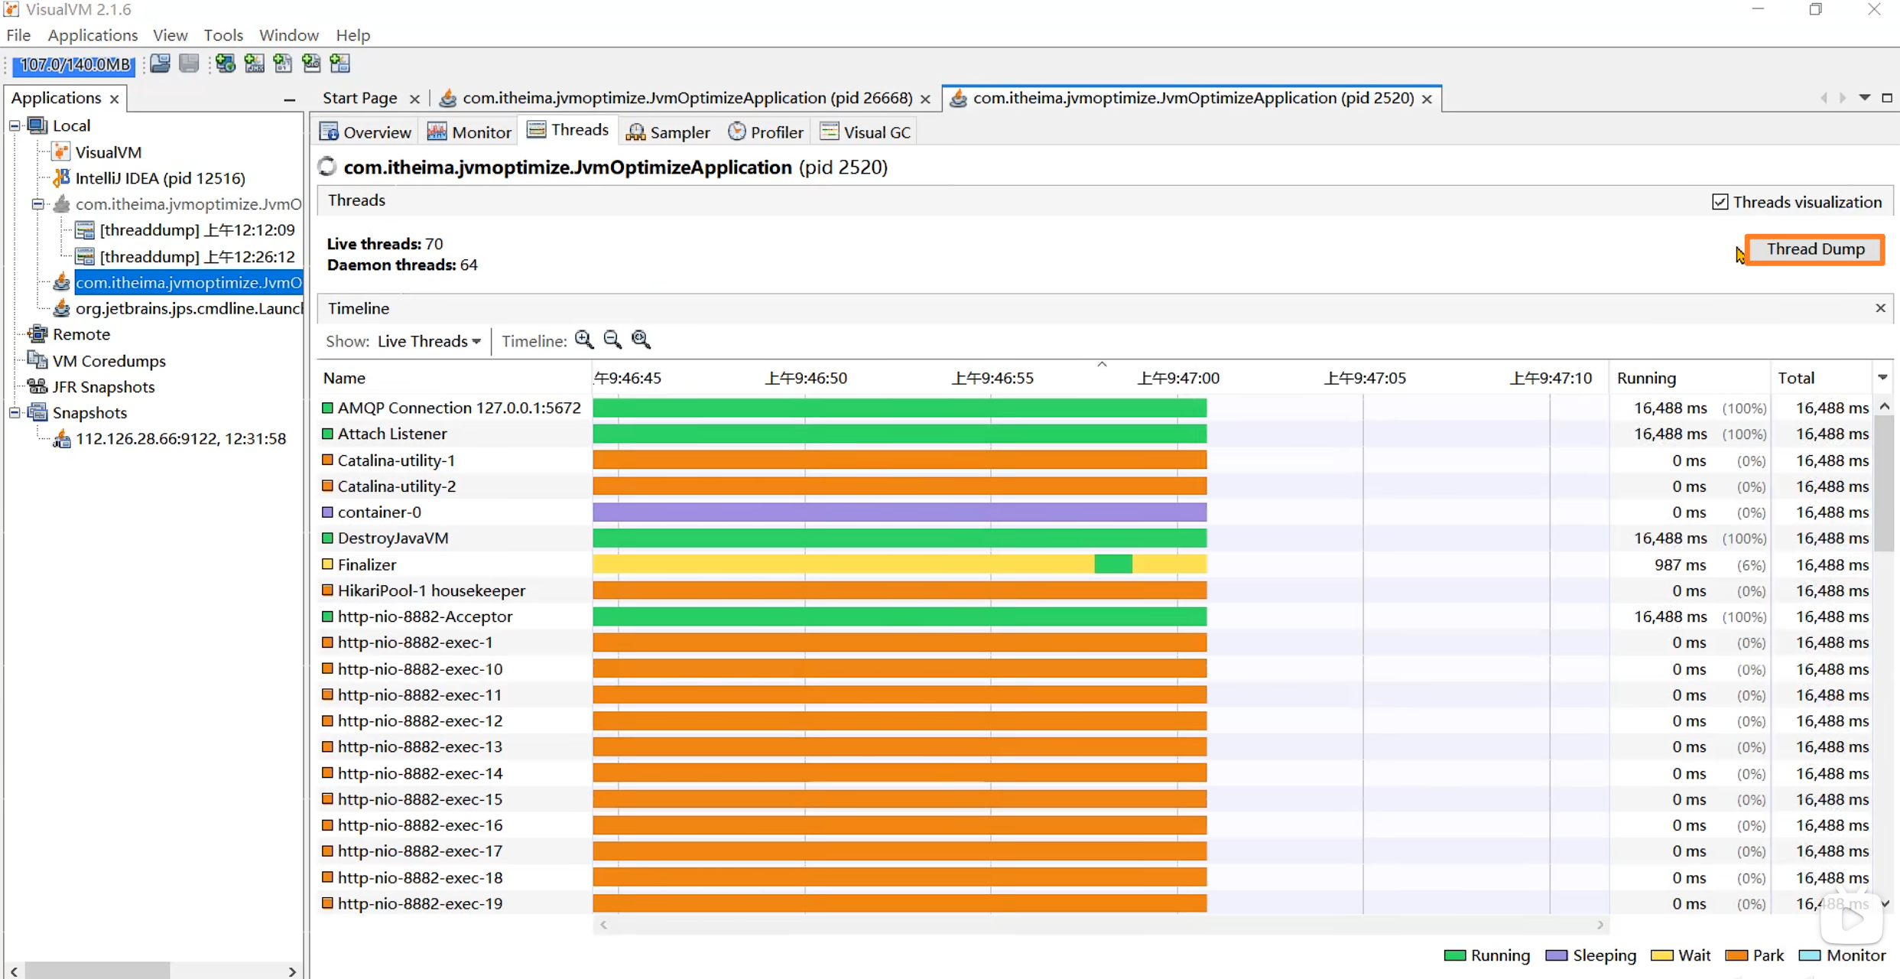Toggle the Threads visualization checkbox
Screen dimensions: 1900x979
coord(1720,202)
